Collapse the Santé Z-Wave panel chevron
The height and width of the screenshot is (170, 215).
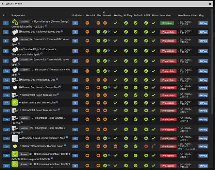tap(2, 4)
